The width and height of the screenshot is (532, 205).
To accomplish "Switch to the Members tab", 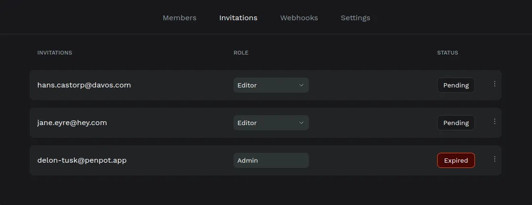I will [179, 18].
